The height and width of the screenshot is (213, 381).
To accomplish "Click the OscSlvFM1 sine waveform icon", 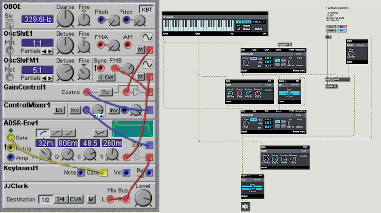I will 147,65.
